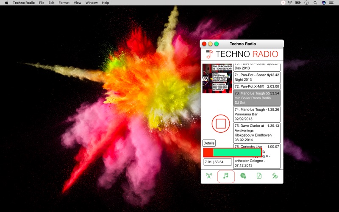Open the Help menu

pos(106,3)
